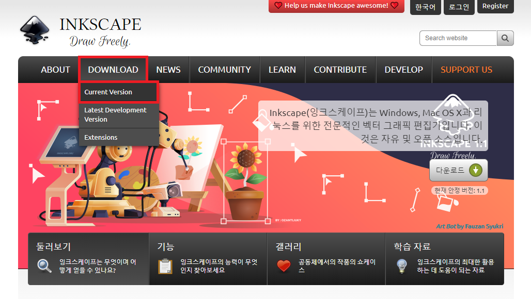531x299 pixels.
Task: Open the COMMUNITY menu
Action: [225, 70]
